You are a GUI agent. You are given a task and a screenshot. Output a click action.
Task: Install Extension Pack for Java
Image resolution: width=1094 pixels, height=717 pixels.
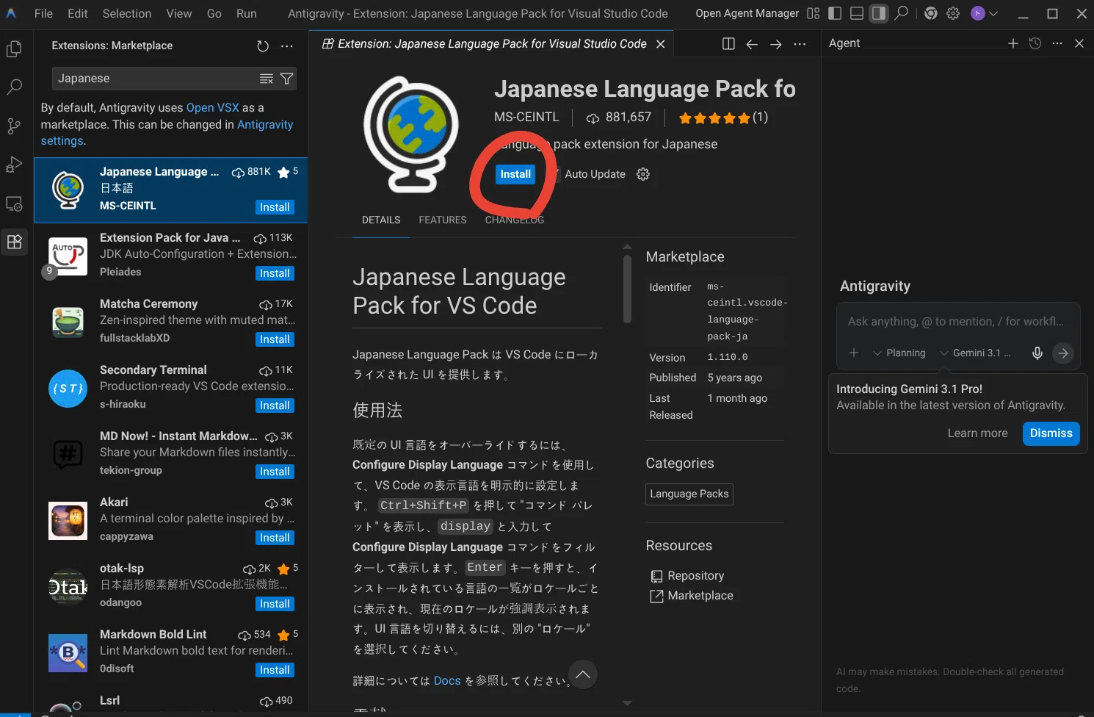(x=275, y=273)
